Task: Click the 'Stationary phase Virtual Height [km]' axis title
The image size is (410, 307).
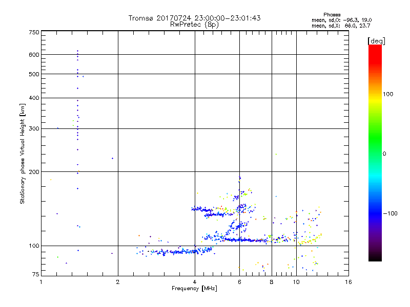Action: 22,153
